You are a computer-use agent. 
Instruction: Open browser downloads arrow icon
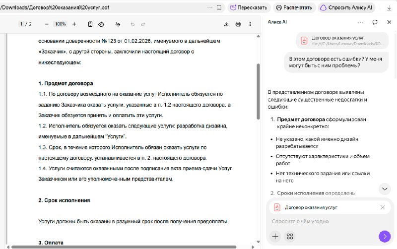pyautogui.click(x=389, y=8)
